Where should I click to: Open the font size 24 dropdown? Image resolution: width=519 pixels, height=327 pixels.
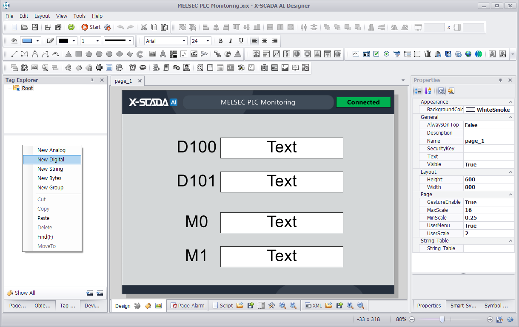tap(208, 41)
